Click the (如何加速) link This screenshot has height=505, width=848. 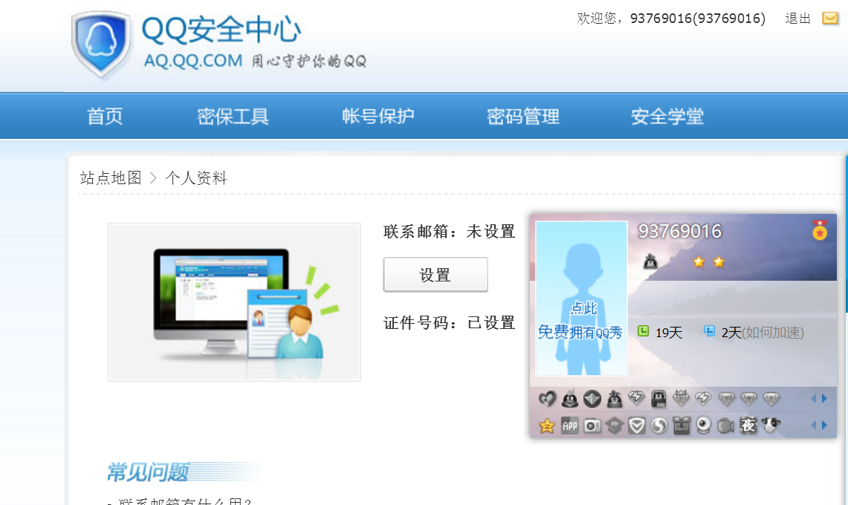tap(773, 332)
